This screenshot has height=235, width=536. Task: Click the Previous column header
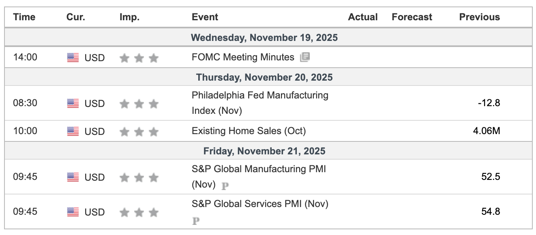(x=479, y=17)
